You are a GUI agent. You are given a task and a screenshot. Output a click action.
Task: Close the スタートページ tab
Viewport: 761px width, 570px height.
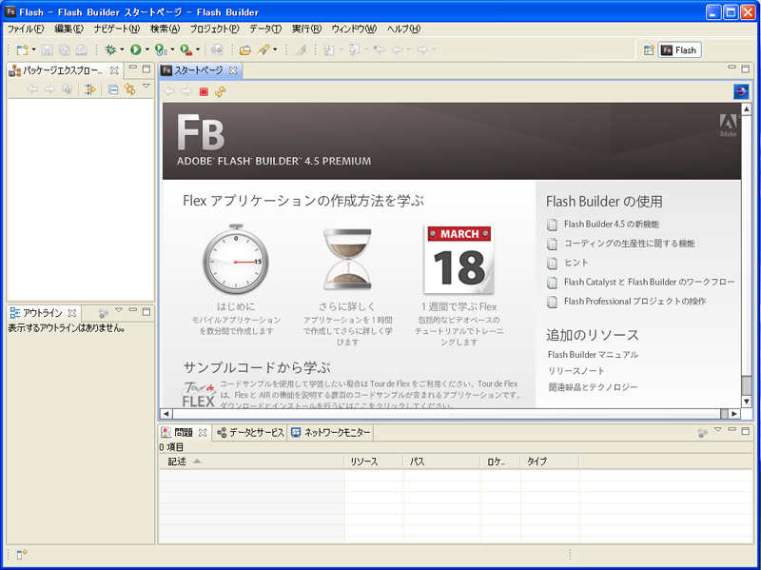coord(233,70)
